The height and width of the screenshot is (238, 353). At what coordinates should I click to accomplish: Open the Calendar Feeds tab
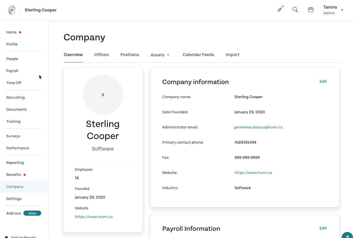pyautogui.click(x=198, y=55)
